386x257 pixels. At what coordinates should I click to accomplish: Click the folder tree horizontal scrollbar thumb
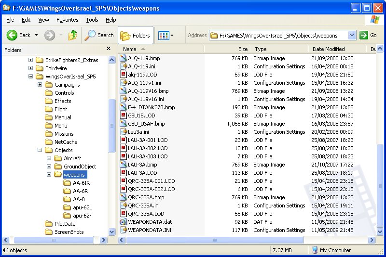click(54, 240)
